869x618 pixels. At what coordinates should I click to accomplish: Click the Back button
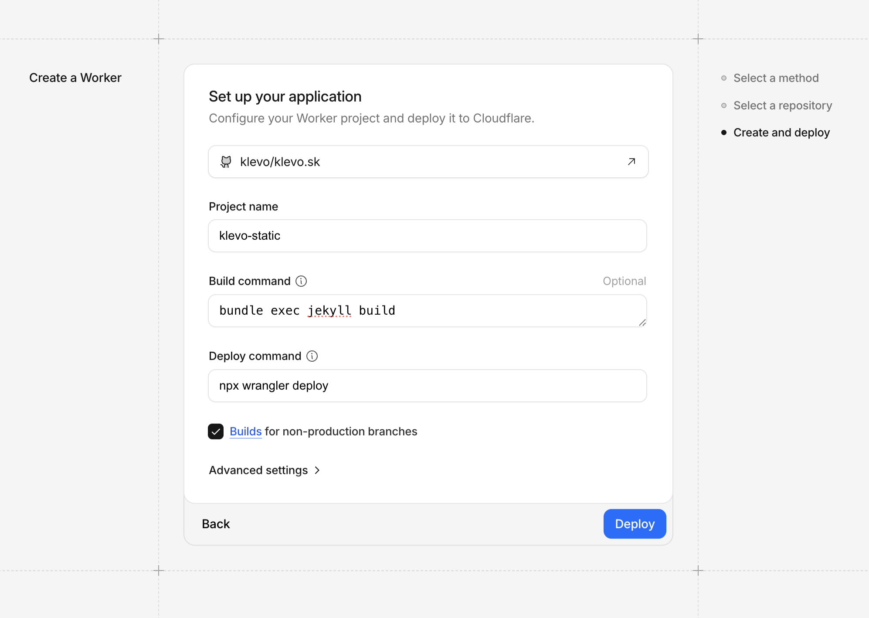coord(216,524)
